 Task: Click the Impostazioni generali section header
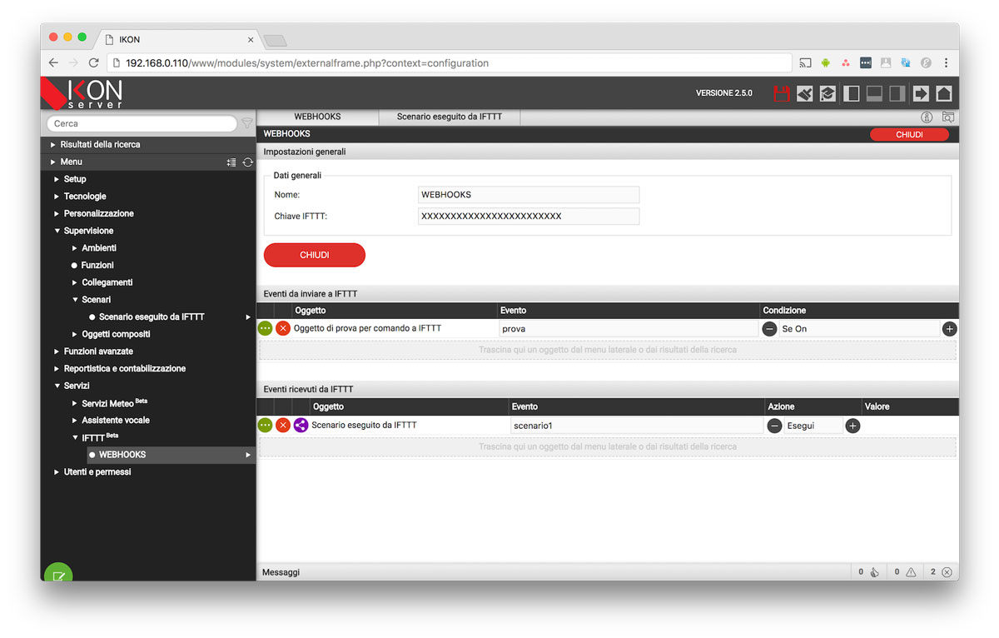[x=608, y=152]
